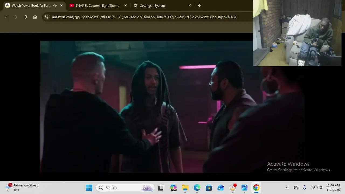Open Task View from the taskbar

161,188
